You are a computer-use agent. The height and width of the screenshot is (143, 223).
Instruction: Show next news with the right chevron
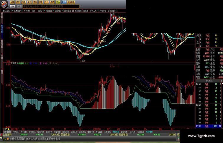6,139
